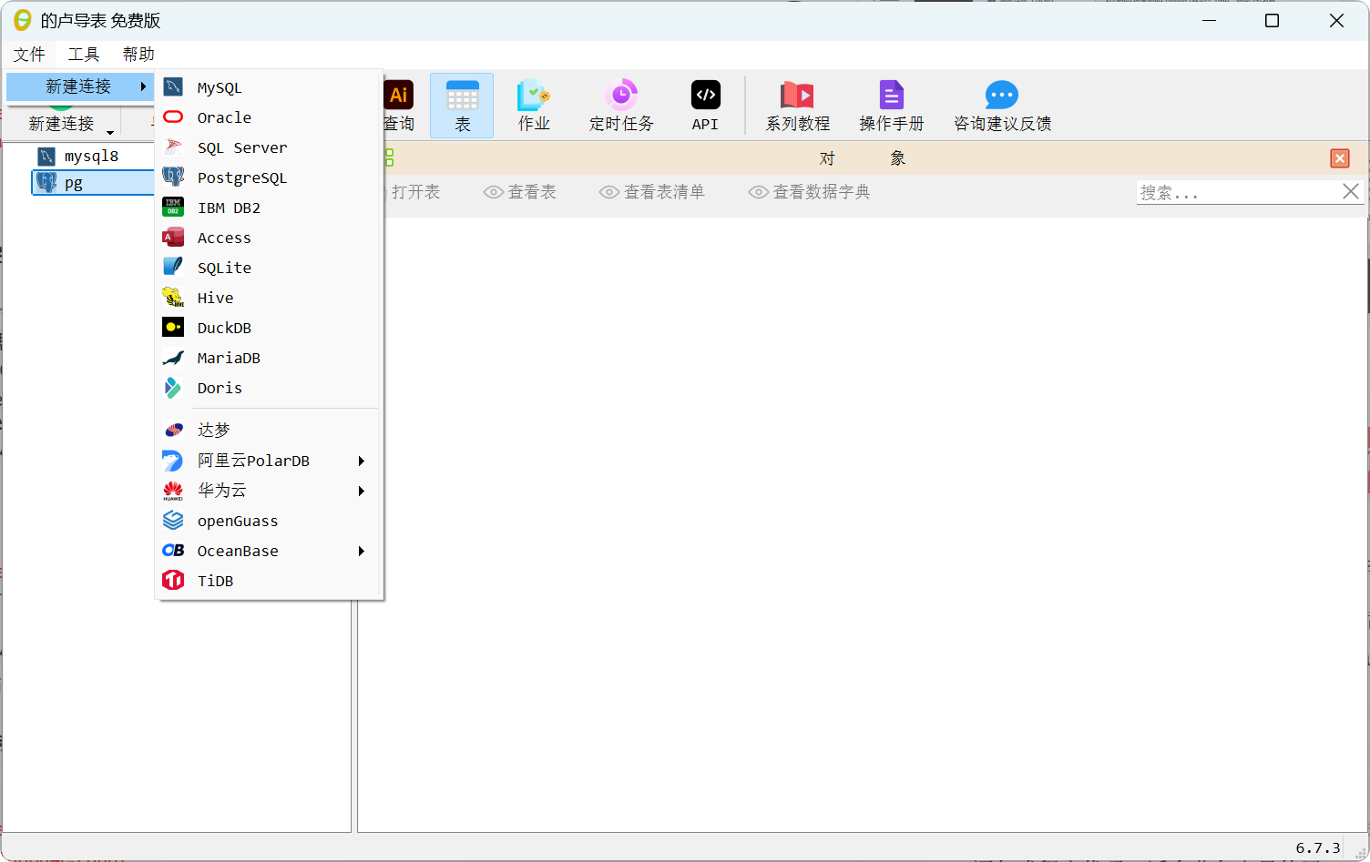Open the 表 table toolbar tool

click(462, 106)
